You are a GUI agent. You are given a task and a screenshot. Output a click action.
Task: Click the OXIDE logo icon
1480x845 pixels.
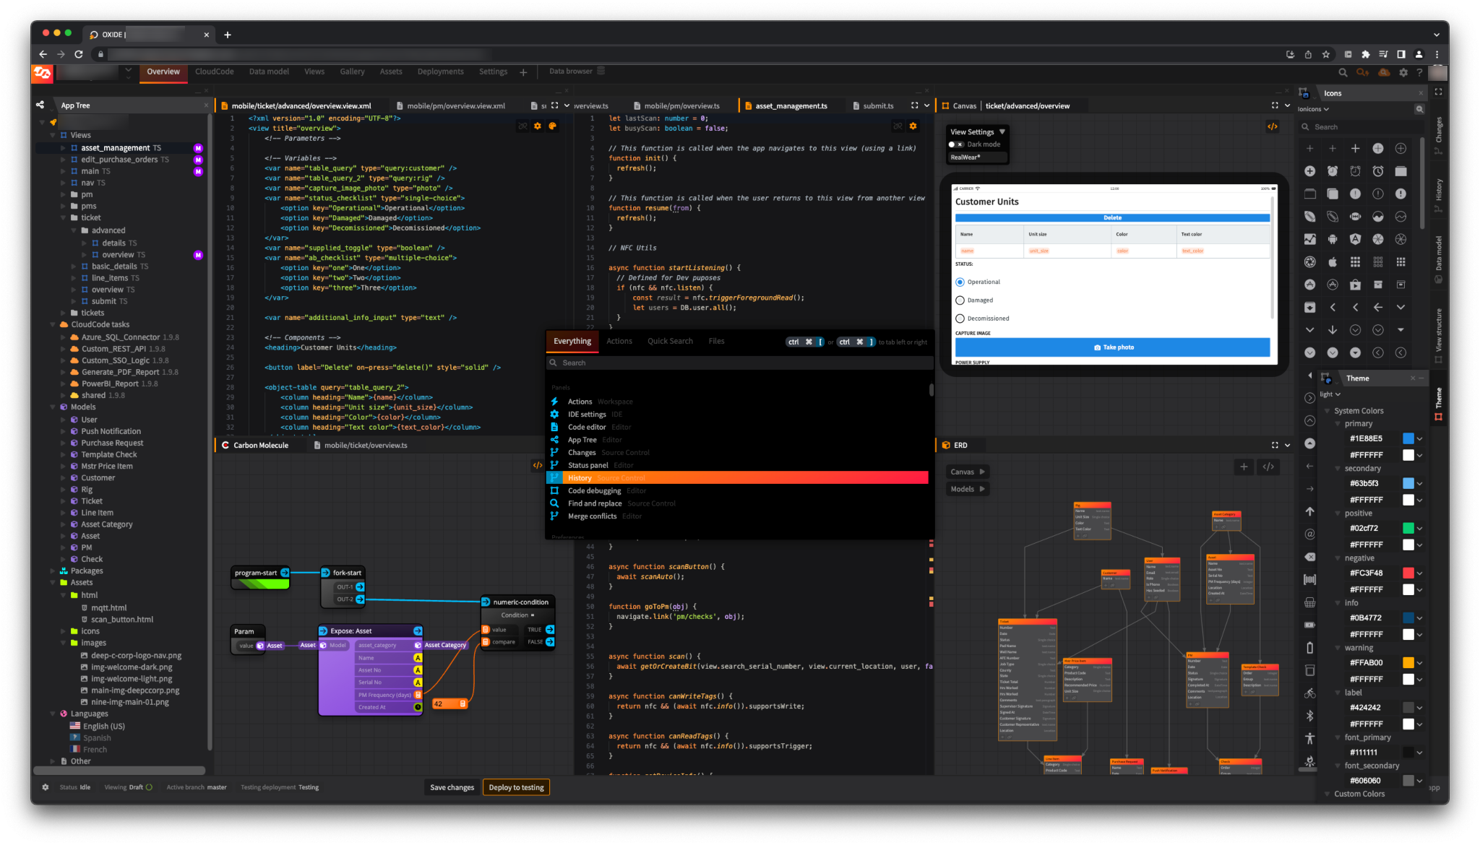(x=43, y=72)
